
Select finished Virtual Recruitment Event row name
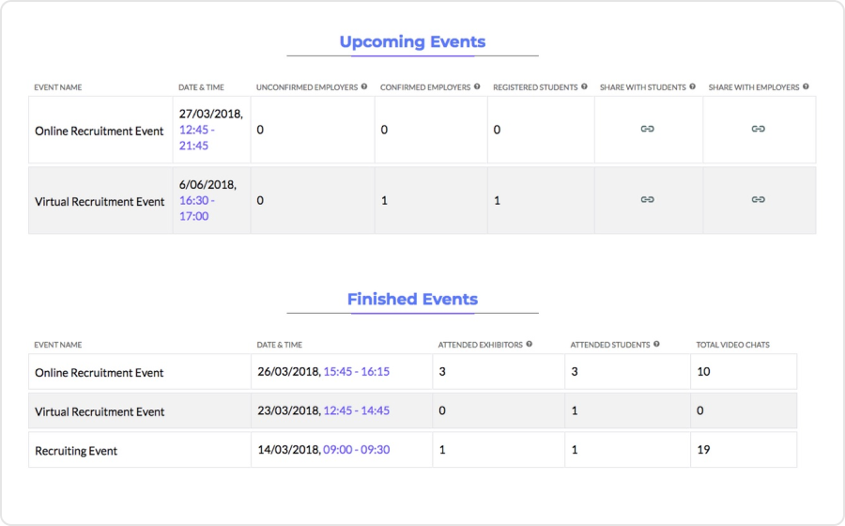100,411
